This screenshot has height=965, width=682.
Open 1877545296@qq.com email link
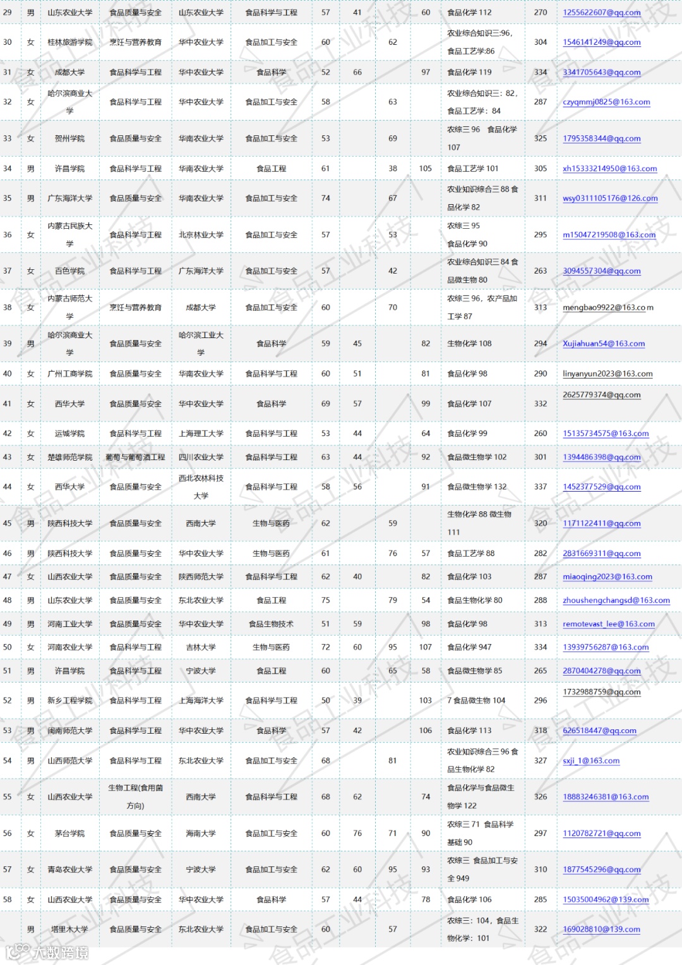601,870
